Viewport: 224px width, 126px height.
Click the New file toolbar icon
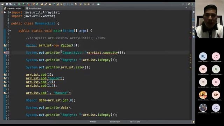point(2,4)
